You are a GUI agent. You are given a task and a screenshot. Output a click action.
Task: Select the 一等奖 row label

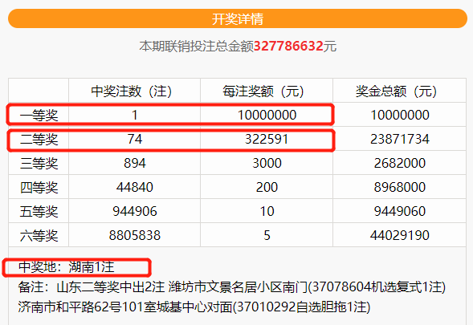coord(39,116)
